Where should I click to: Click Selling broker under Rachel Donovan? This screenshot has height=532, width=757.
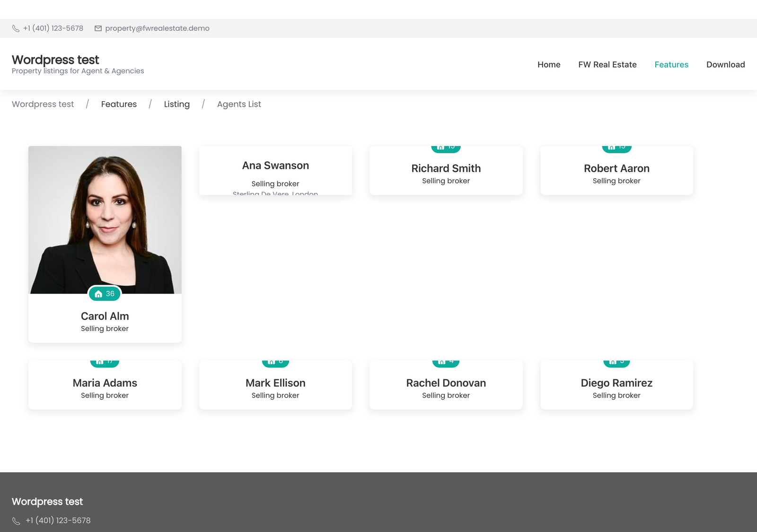446,395
